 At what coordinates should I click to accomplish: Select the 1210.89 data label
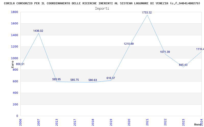click(129, 44)
